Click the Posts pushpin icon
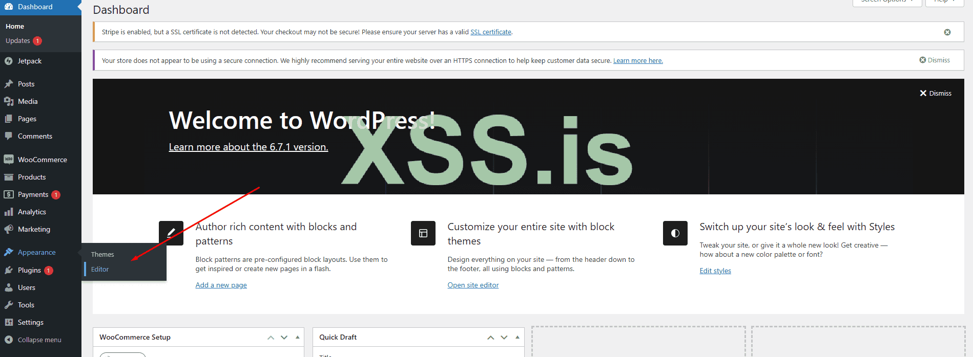Screen dimensions: 973x357 [x=9, y=84]
